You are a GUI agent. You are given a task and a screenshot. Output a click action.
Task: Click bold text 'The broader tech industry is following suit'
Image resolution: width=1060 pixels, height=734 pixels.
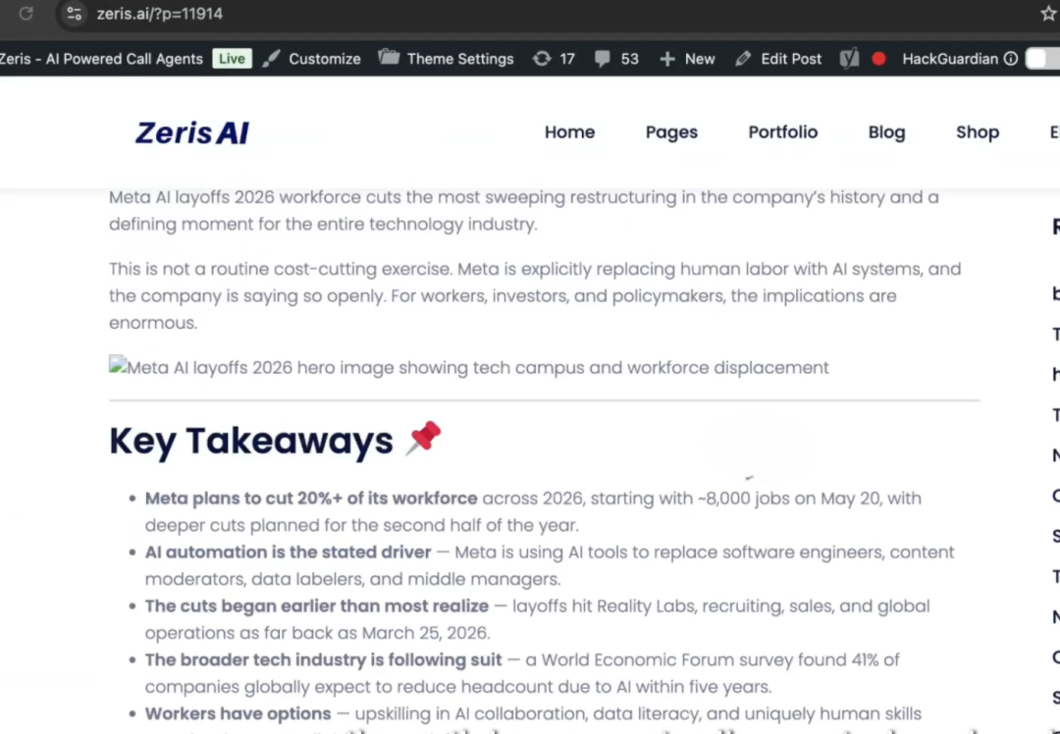coord(323,659)
